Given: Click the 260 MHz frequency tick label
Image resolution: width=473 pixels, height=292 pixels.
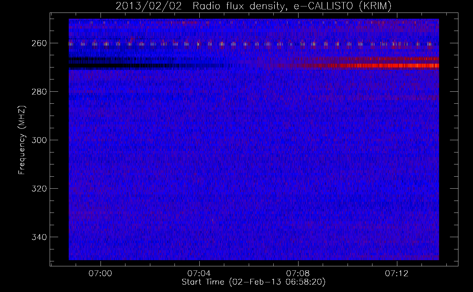Looking at the screenshot, I should [x=39, y=43].
